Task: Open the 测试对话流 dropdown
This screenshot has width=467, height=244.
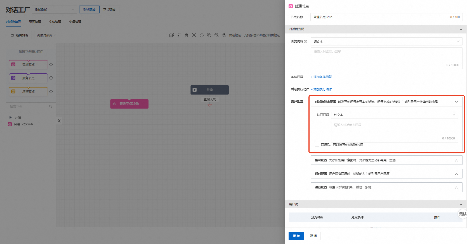Action: coord(47,35)
